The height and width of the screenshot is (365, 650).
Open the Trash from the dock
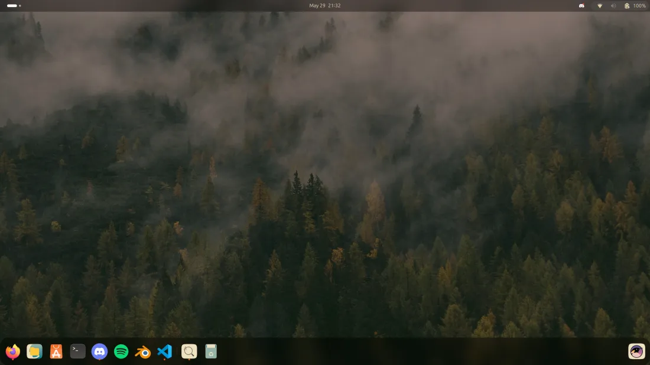coord(211,352)
